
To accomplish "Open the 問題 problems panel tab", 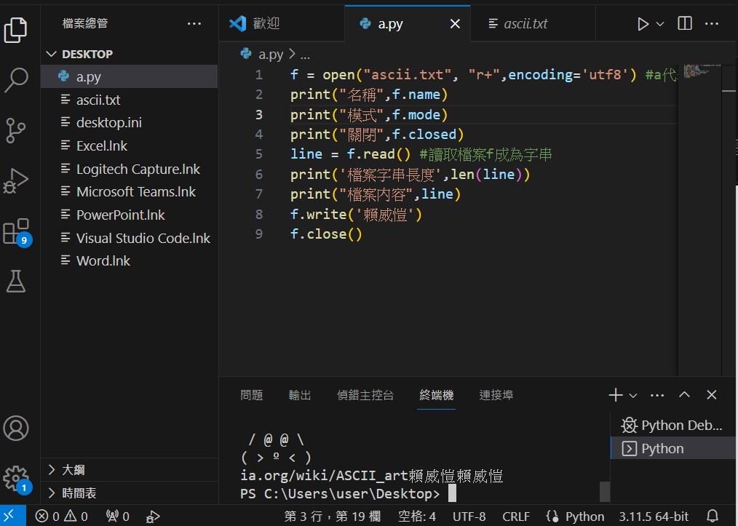I will coord(251,395).
